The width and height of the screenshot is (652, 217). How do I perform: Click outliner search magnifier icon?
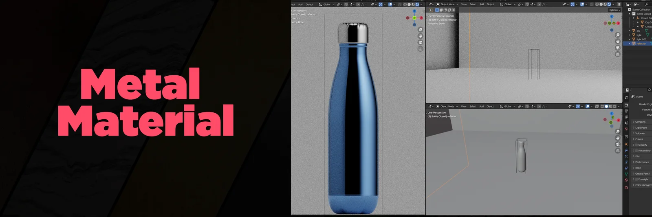pos(647,4)
